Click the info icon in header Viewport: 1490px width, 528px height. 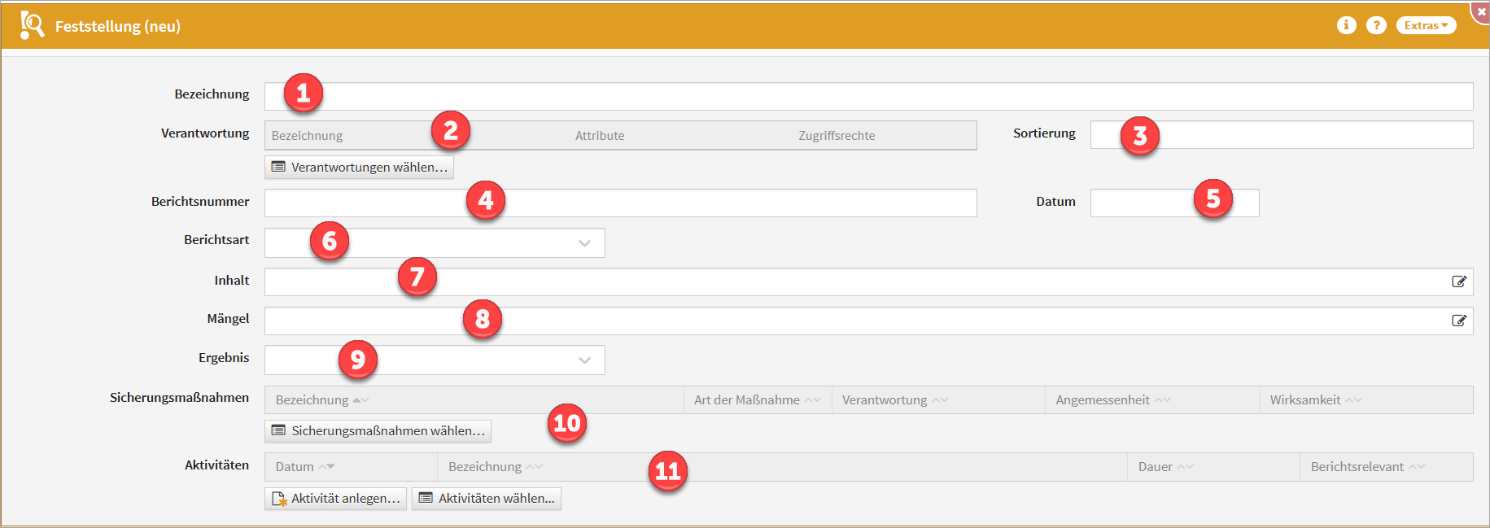(1346, 25)
